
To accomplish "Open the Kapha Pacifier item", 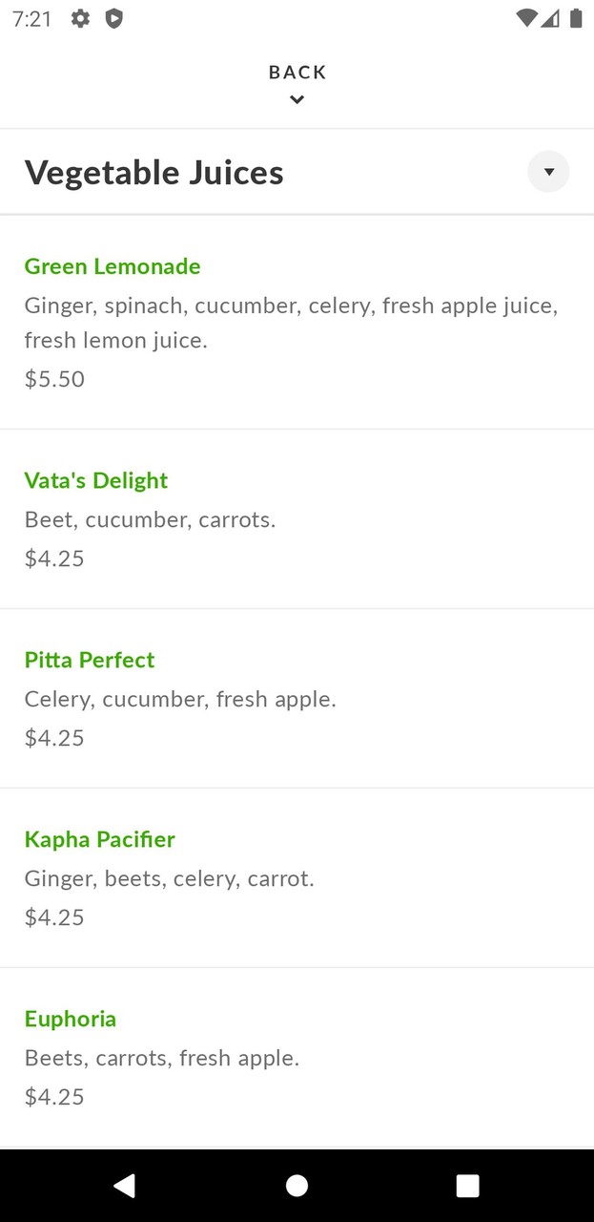I will point(99,839).
